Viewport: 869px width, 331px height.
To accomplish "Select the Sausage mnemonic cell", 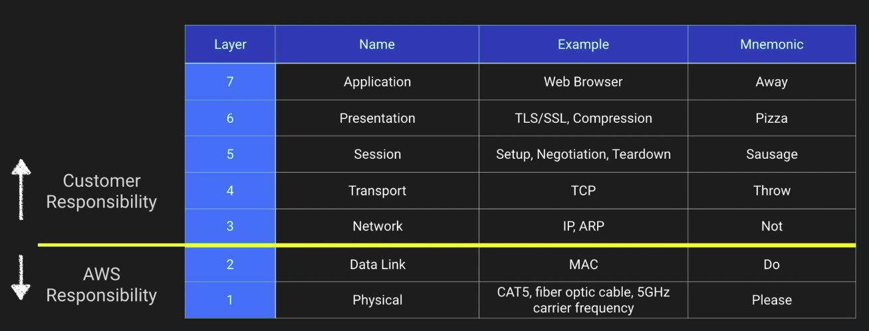I will point(771,154).
